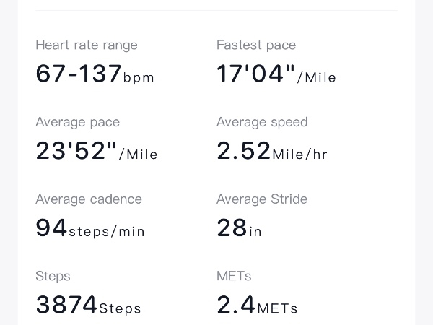This screenshot has height=325, width=433.
Task: Click the Steps label heading
Action: click(53, 276)
